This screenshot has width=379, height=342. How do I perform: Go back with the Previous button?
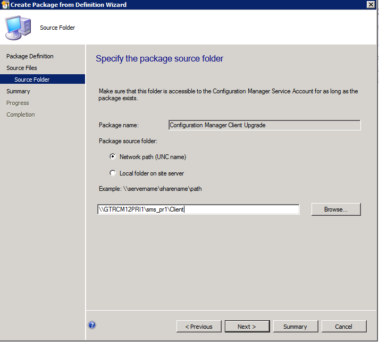click(199, 327)
